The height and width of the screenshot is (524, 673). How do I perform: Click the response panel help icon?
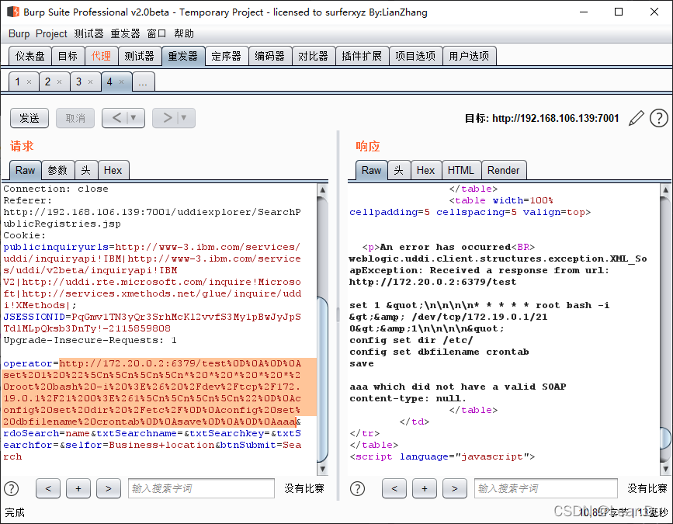357,488
